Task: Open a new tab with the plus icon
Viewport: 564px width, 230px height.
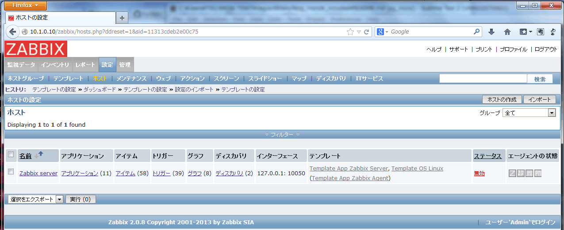Action: coord(122,18)
